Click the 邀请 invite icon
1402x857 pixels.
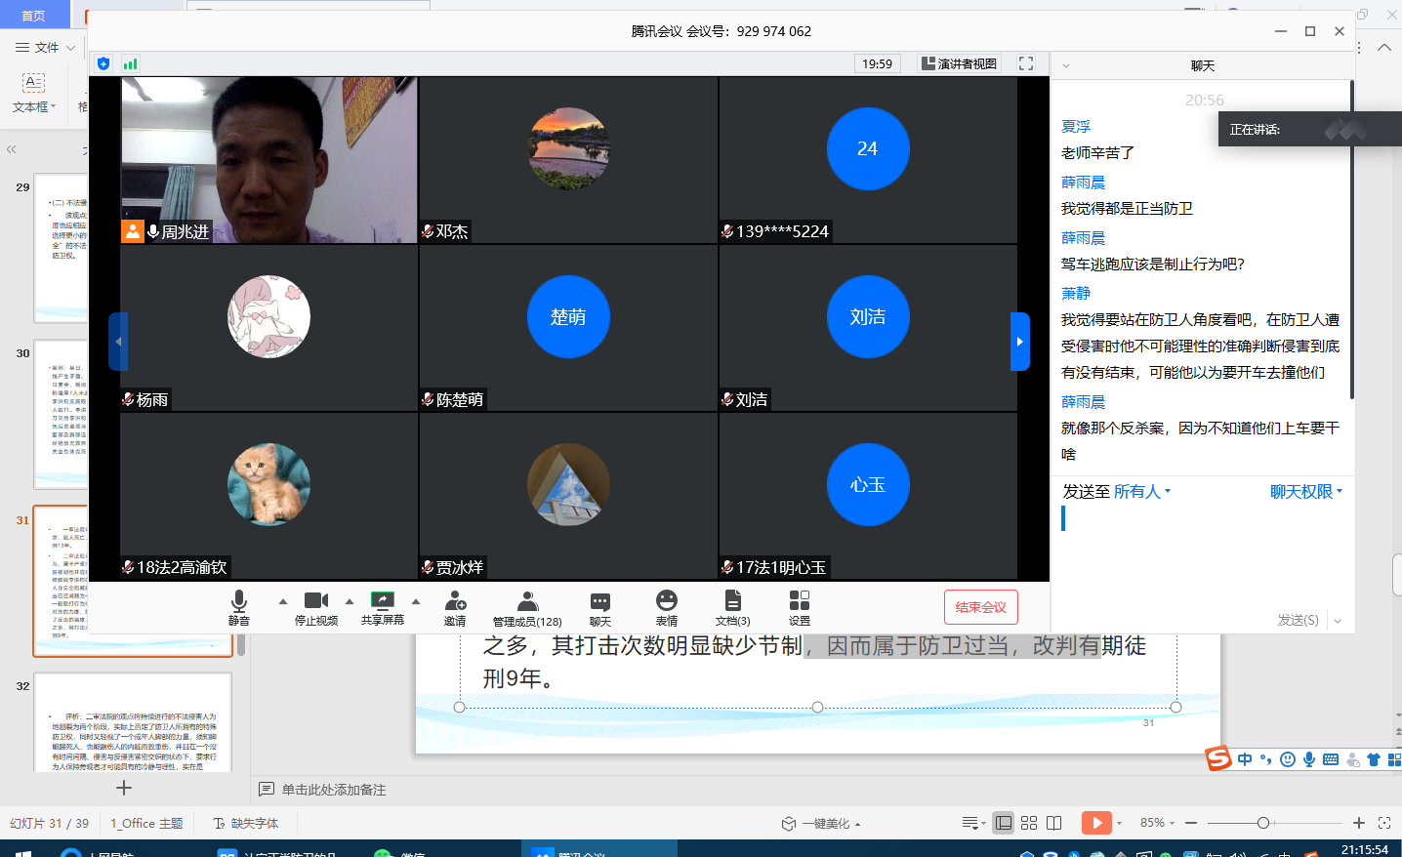point(455,607)
